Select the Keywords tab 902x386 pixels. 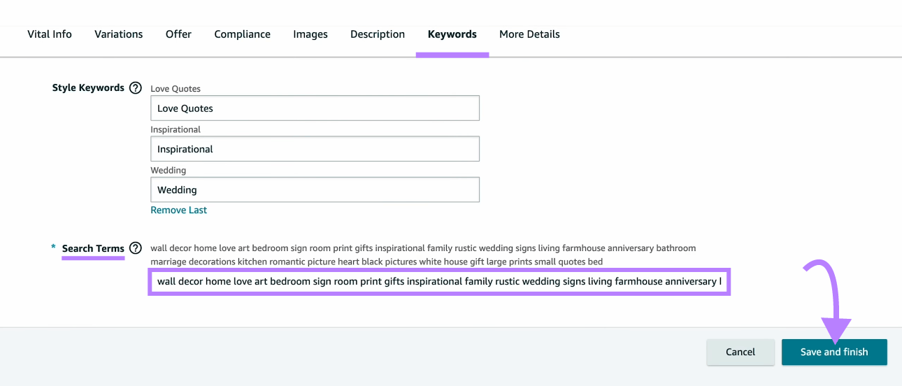[452, 34]
